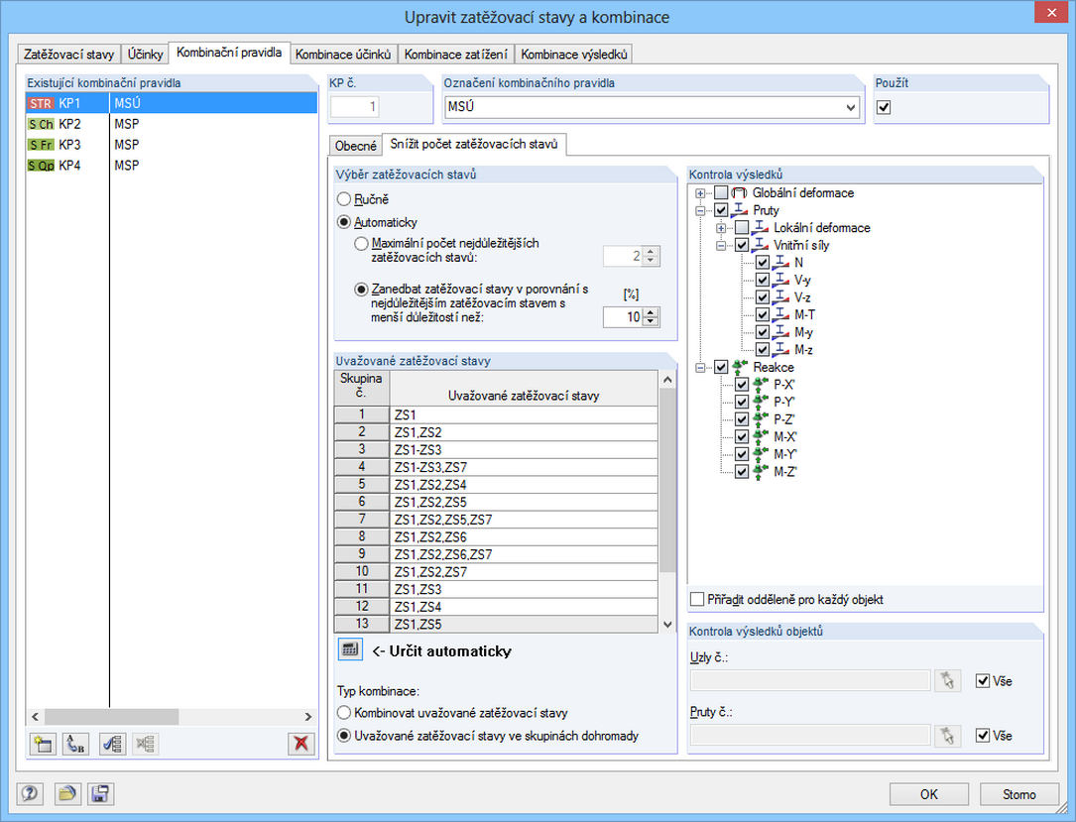Click the Storno button
Screen dimensions: 1076x822
pos(1019,794)
